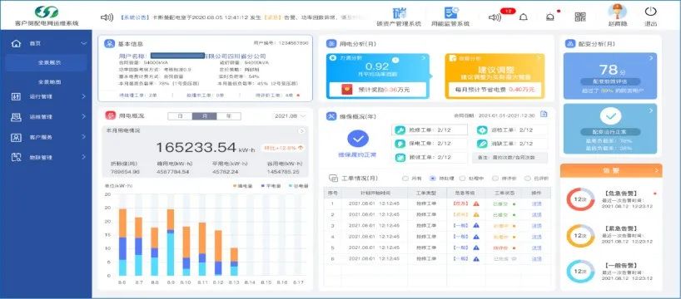Click the blue checkmark above 维保履约正常
This screenshot has width=681, height=299.
[x=358, y=139]
